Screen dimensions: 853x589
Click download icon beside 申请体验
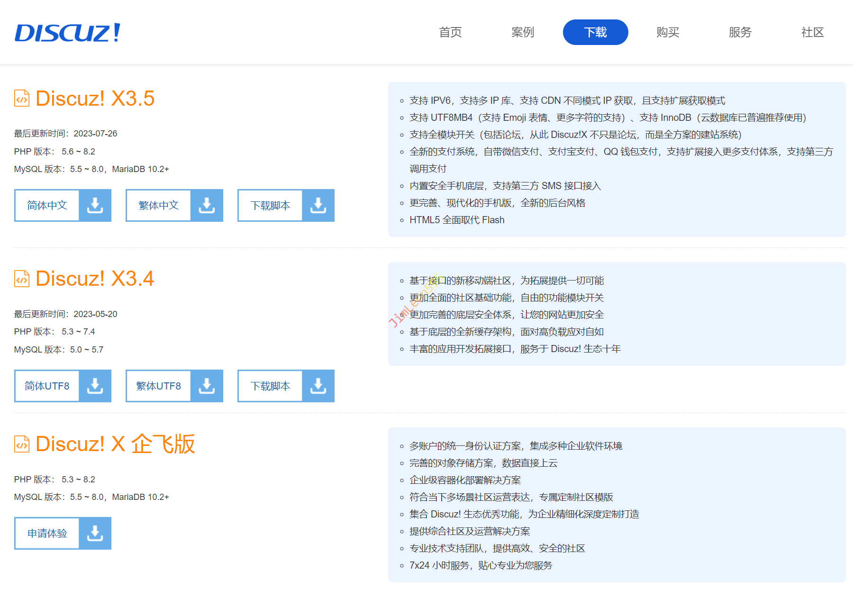(x=95, y=533)
